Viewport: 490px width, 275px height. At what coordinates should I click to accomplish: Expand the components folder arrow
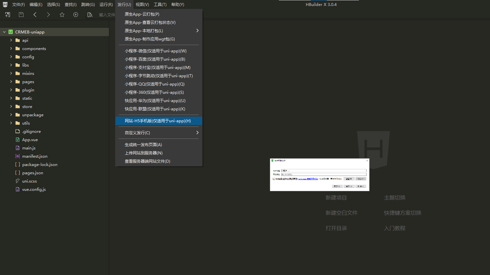tap(11, 48)
